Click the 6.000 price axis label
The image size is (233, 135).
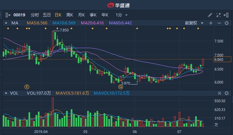[219, 83]
